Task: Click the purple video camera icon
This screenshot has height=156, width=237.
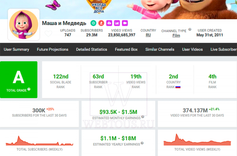Action: click(125, 23)
